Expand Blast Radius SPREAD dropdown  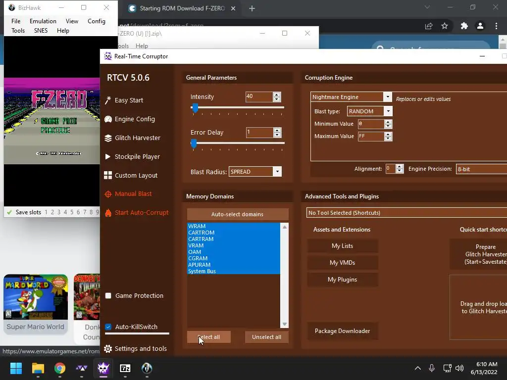pyautogui.click(x=277, y=172)
